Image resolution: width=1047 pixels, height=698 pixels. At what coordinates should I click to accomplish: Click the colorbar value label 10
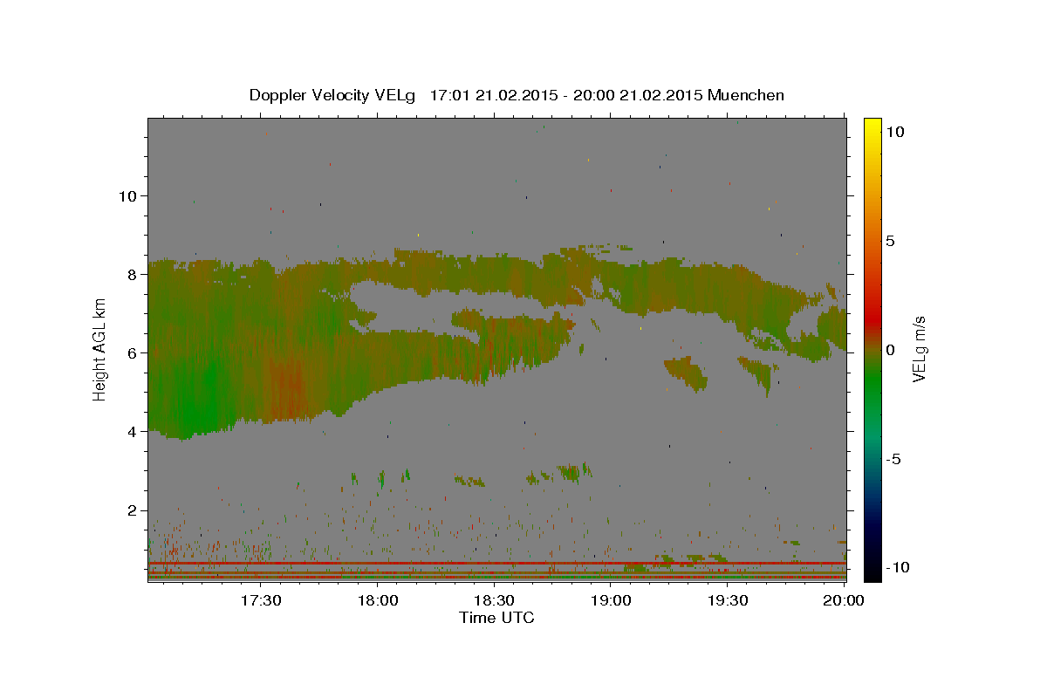[x=895, y=132]
